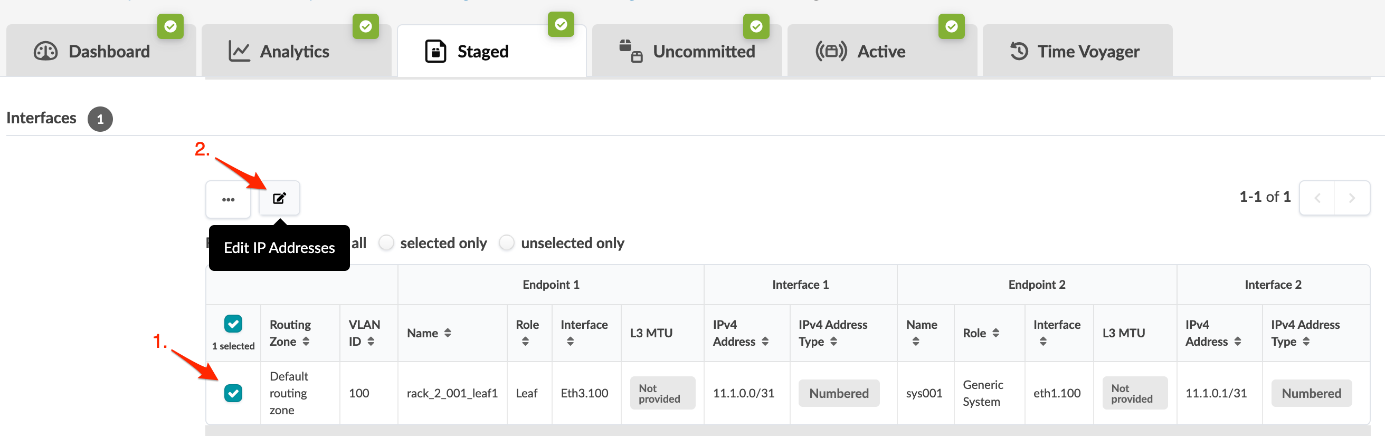1385x448 pixels.
Task: Click the Edit IP Addresses pencil icon
Action: click(x=279, y=198)
